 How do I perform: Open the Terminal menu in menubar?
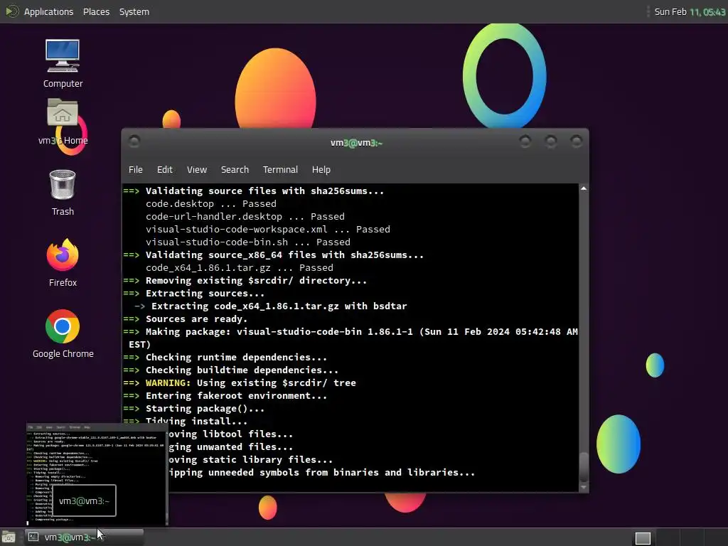coord(280,169)
